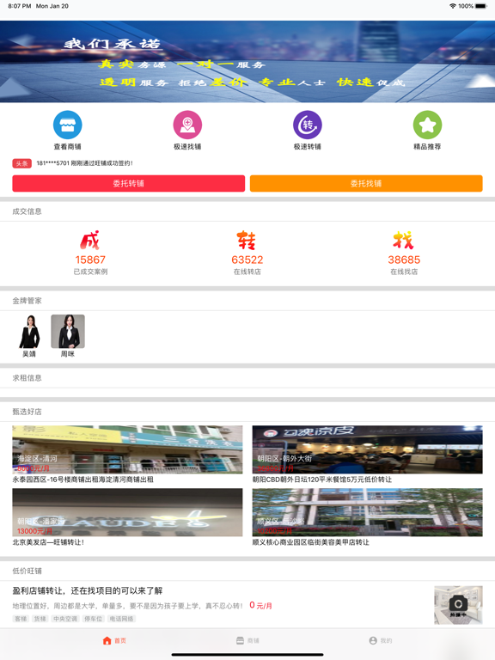Tap the 找 online-search icon
The height and width of the screenshot is (660, 495).
pyautogui.click(x=404, y=241)
